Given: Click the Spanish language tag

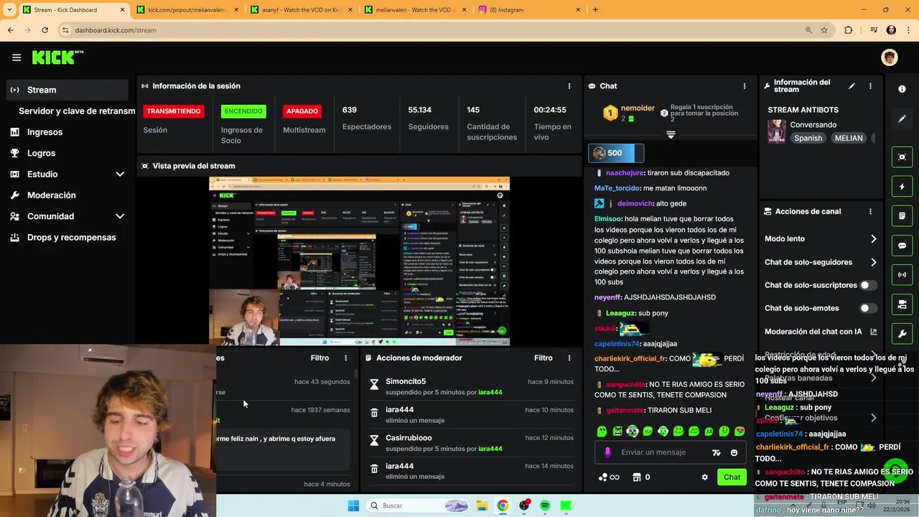Looking at the screenshot, I should pos(808,139).
